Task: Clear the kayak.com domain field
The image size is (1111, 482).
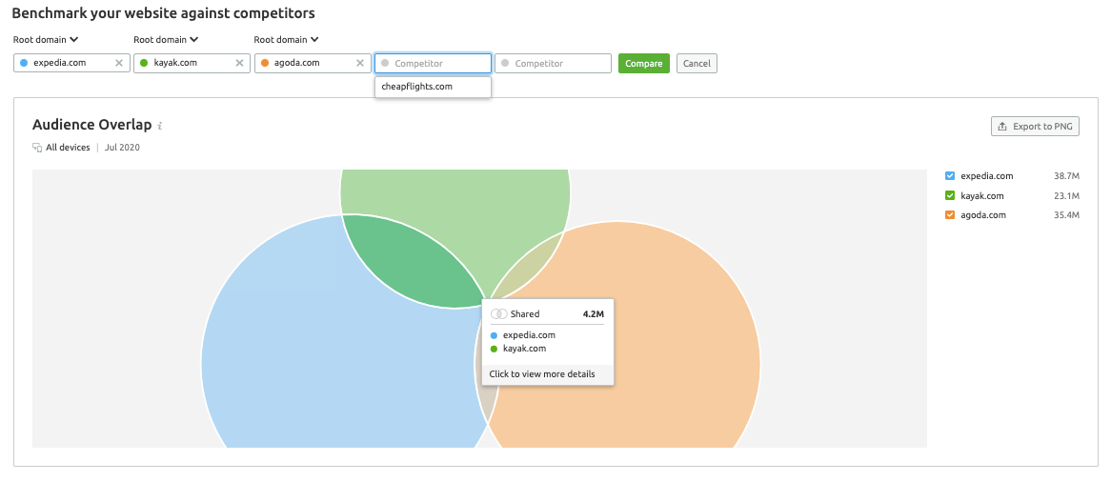Action: tap(239, 64)
